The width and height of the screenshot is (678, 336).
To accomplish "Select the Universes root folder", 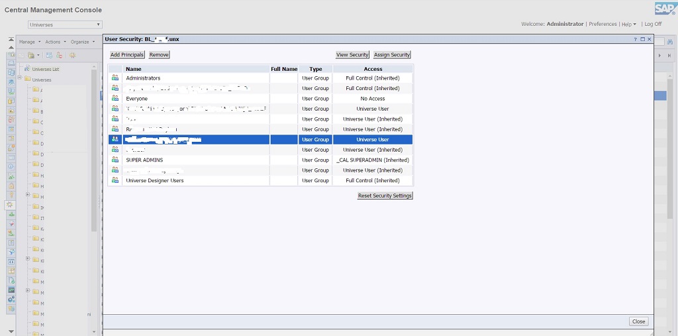I will (x=42, y=80).
